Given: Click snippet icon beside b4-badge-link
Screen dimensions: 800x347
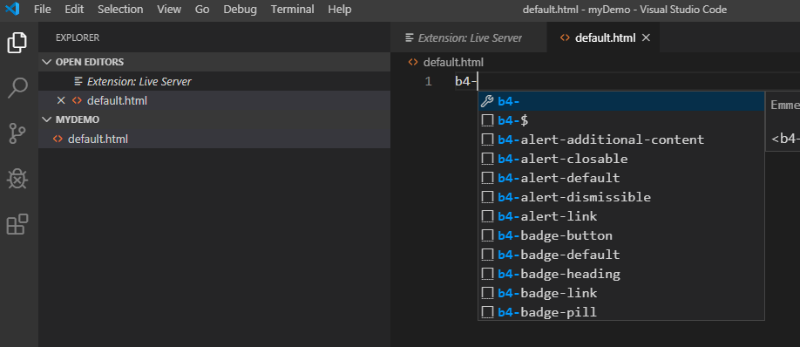Looking at the screenshot, I should coord(488,293).
